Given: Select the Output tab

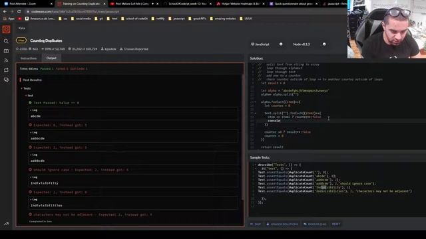Looking at the screenshot, I should [x=51, y=58].
